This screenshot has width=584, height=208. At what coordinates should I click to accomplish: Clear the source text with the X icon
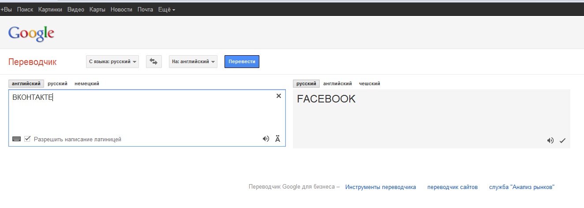pos(279,96)
